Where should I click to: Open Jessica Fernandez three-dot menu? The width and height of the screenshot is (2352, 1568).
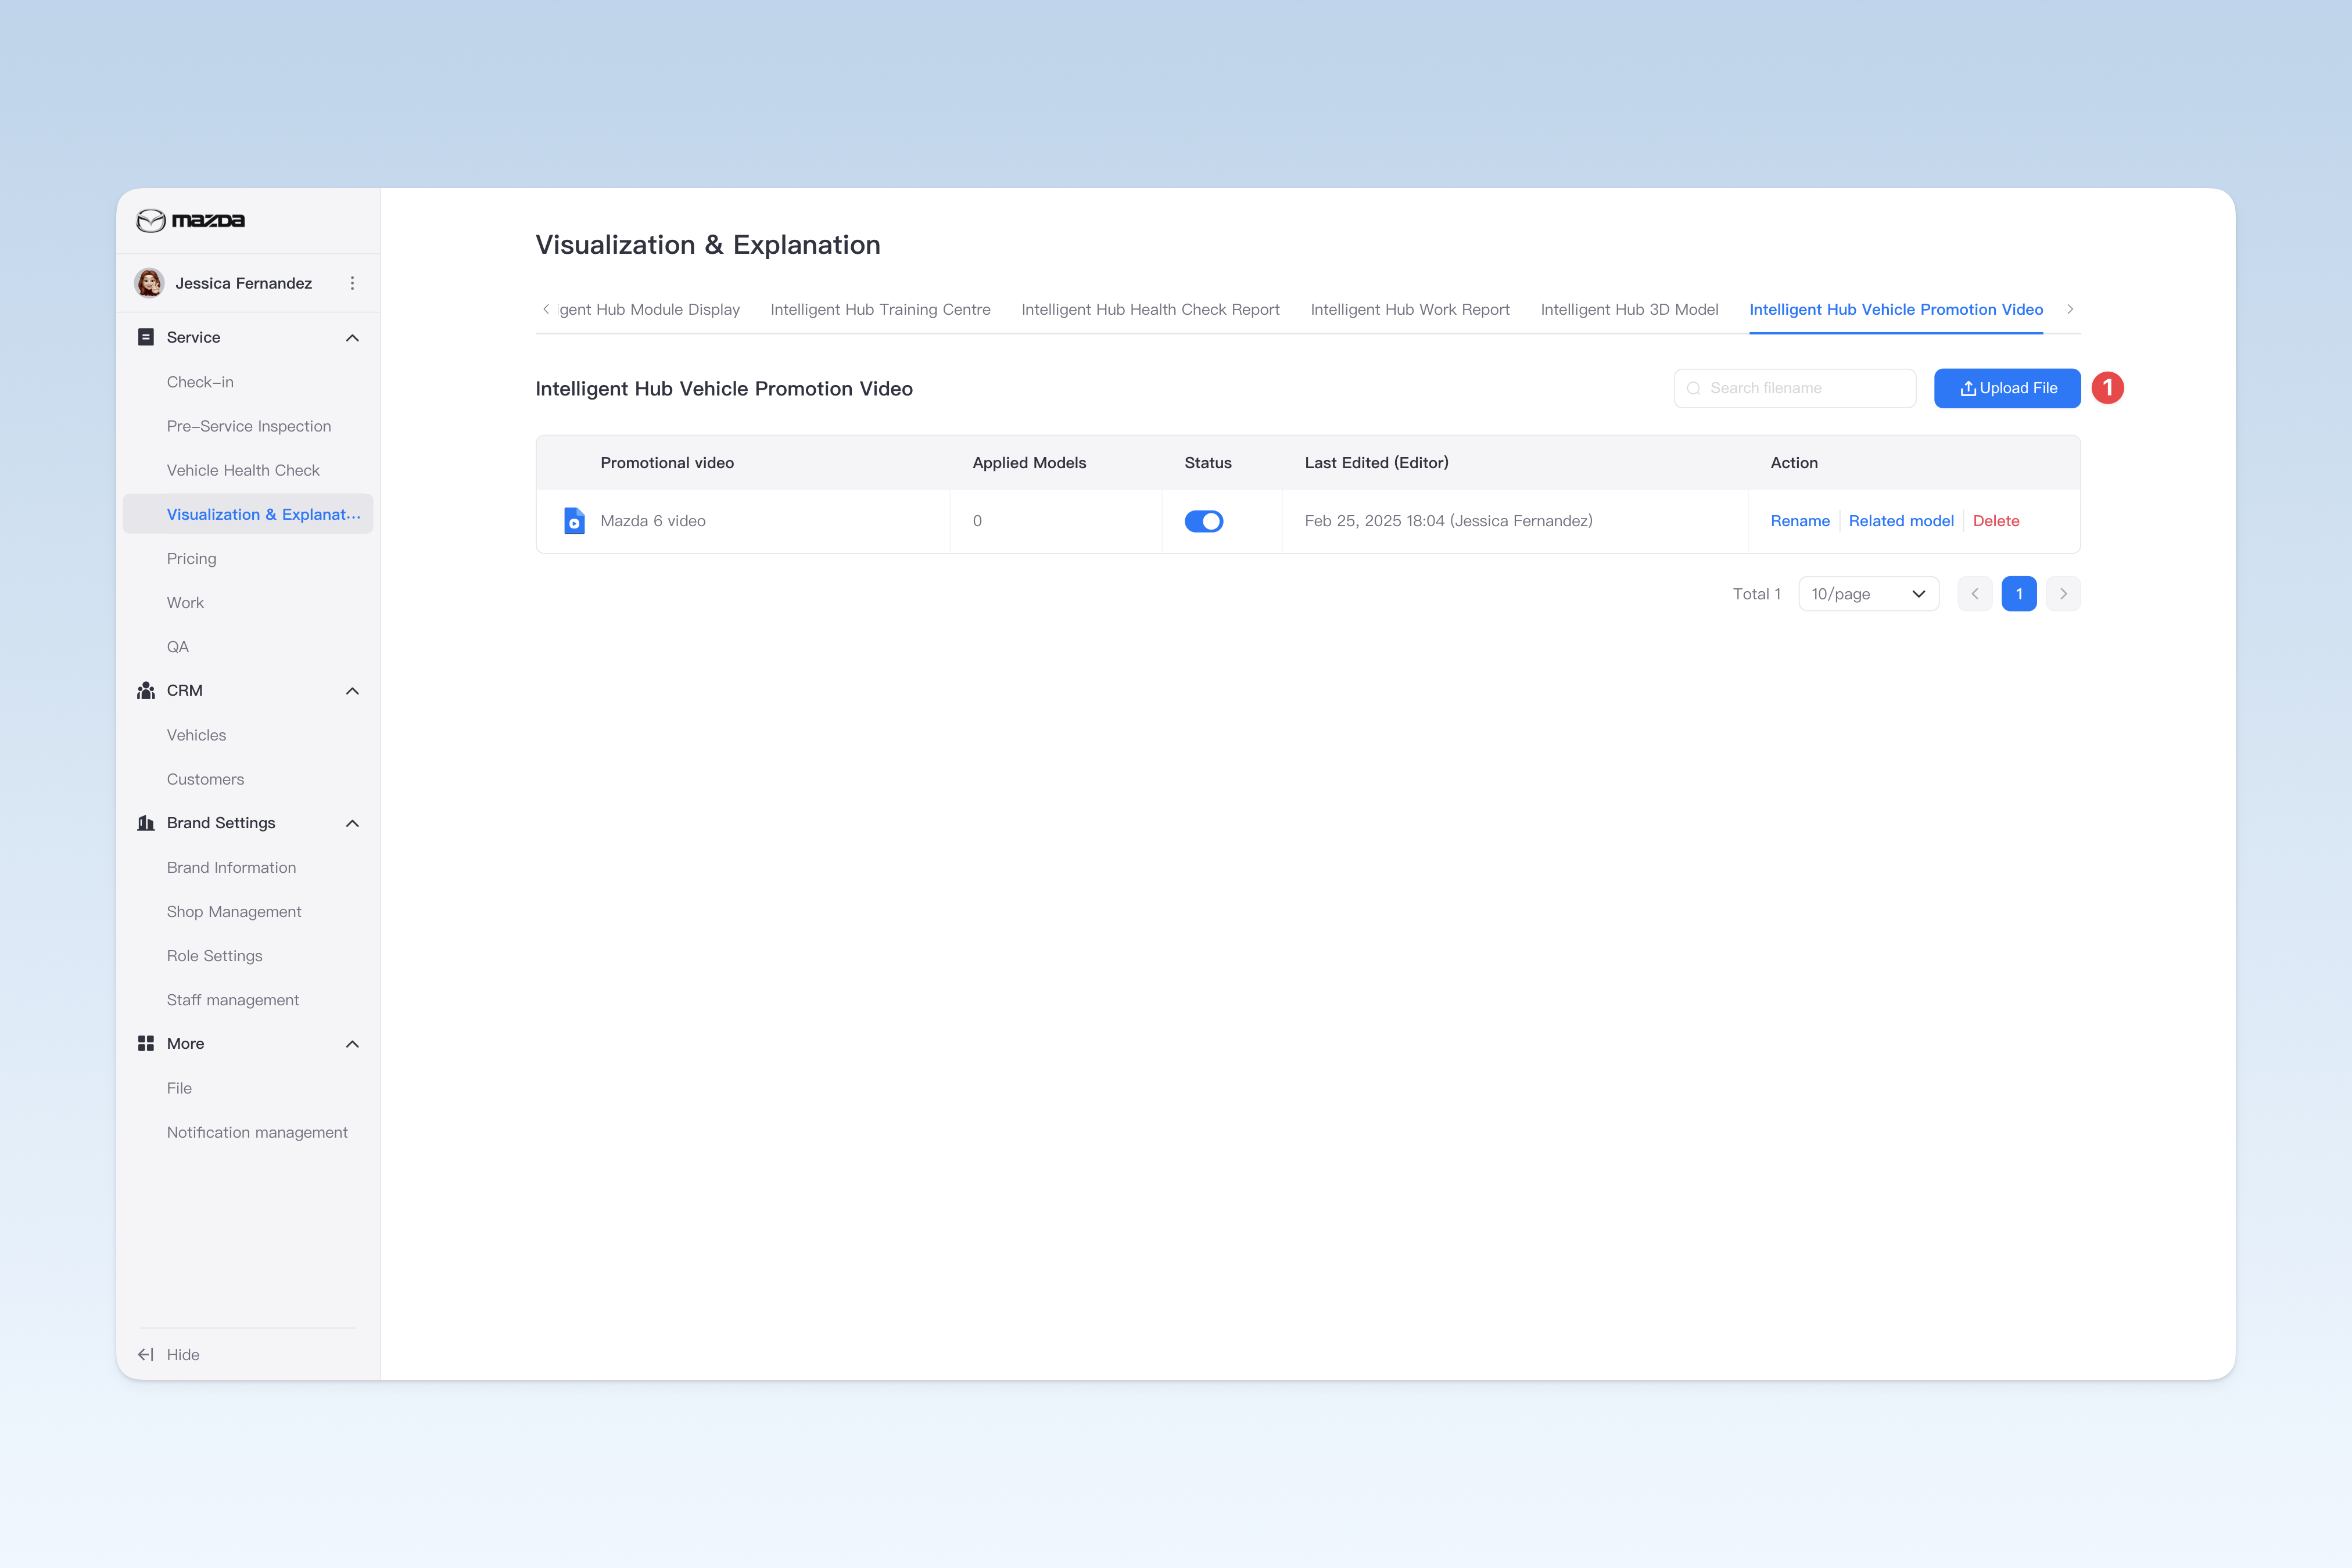click(352, 283)
